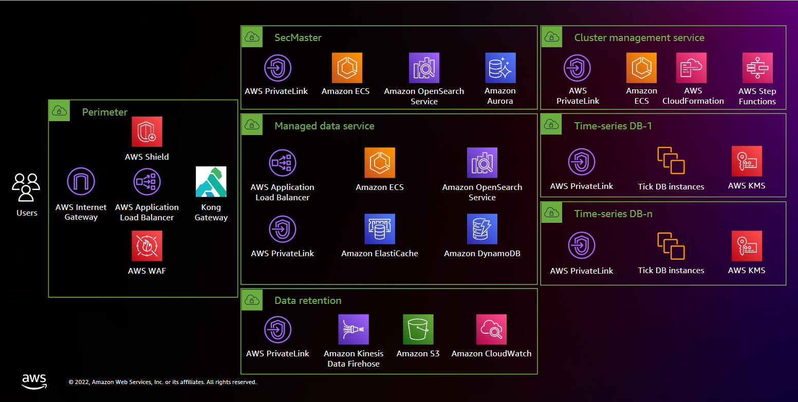Select the Amazon ElastiCache icon
798x402 pixels.
pos(380,228)
